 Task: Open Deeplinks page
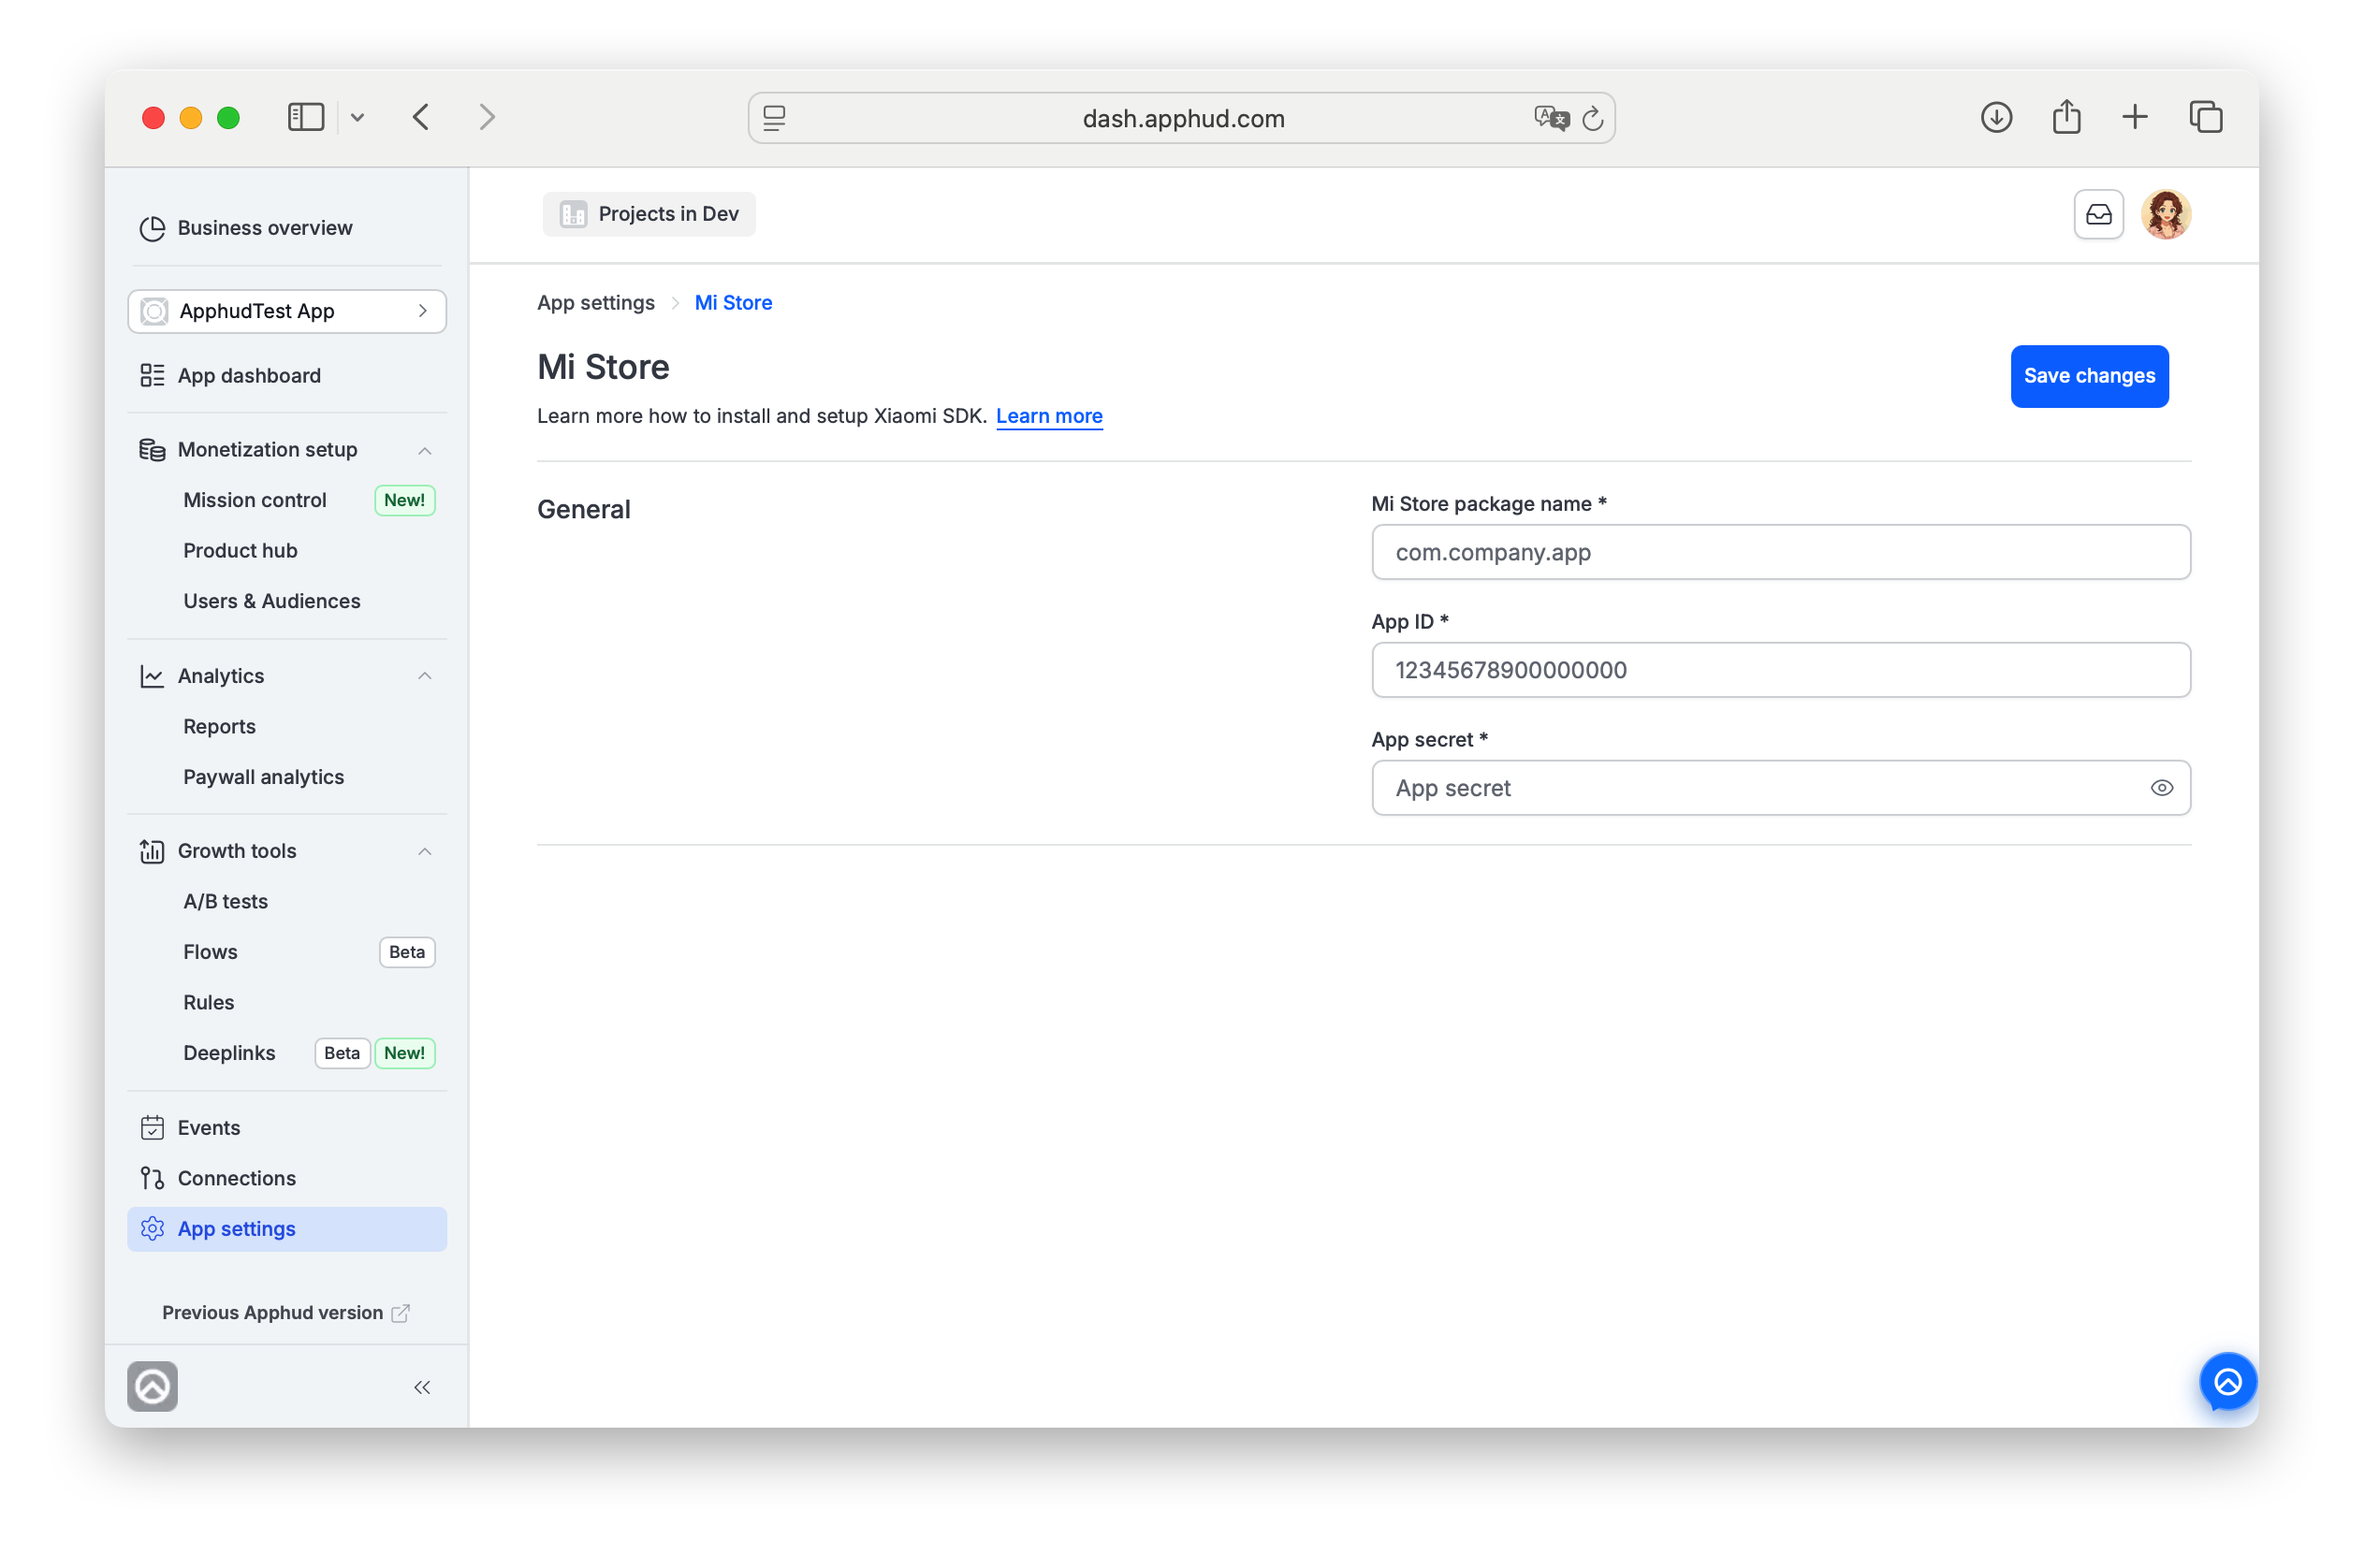[229, 1053]
